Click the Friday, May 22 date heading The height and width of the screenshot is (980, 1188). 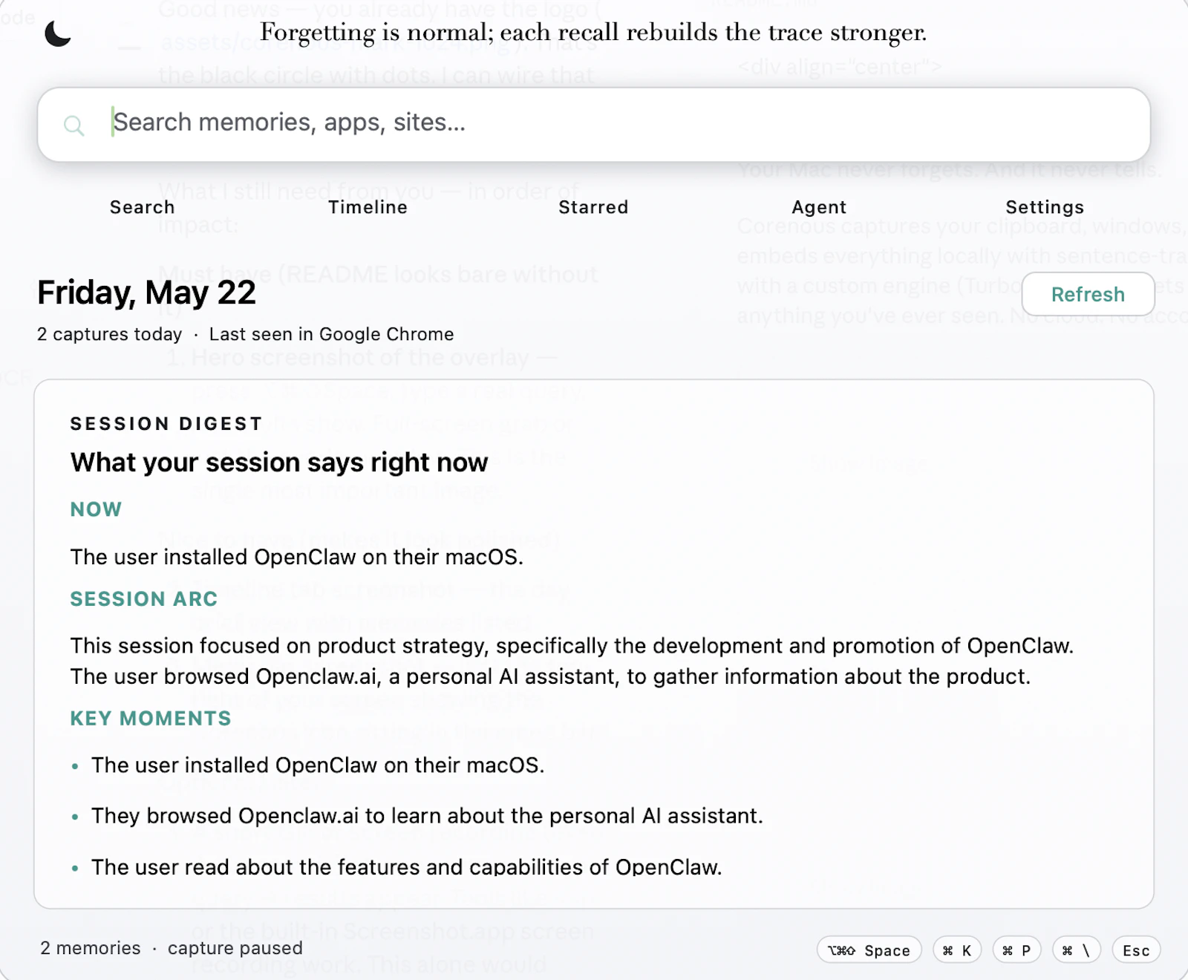pos(147,293)
